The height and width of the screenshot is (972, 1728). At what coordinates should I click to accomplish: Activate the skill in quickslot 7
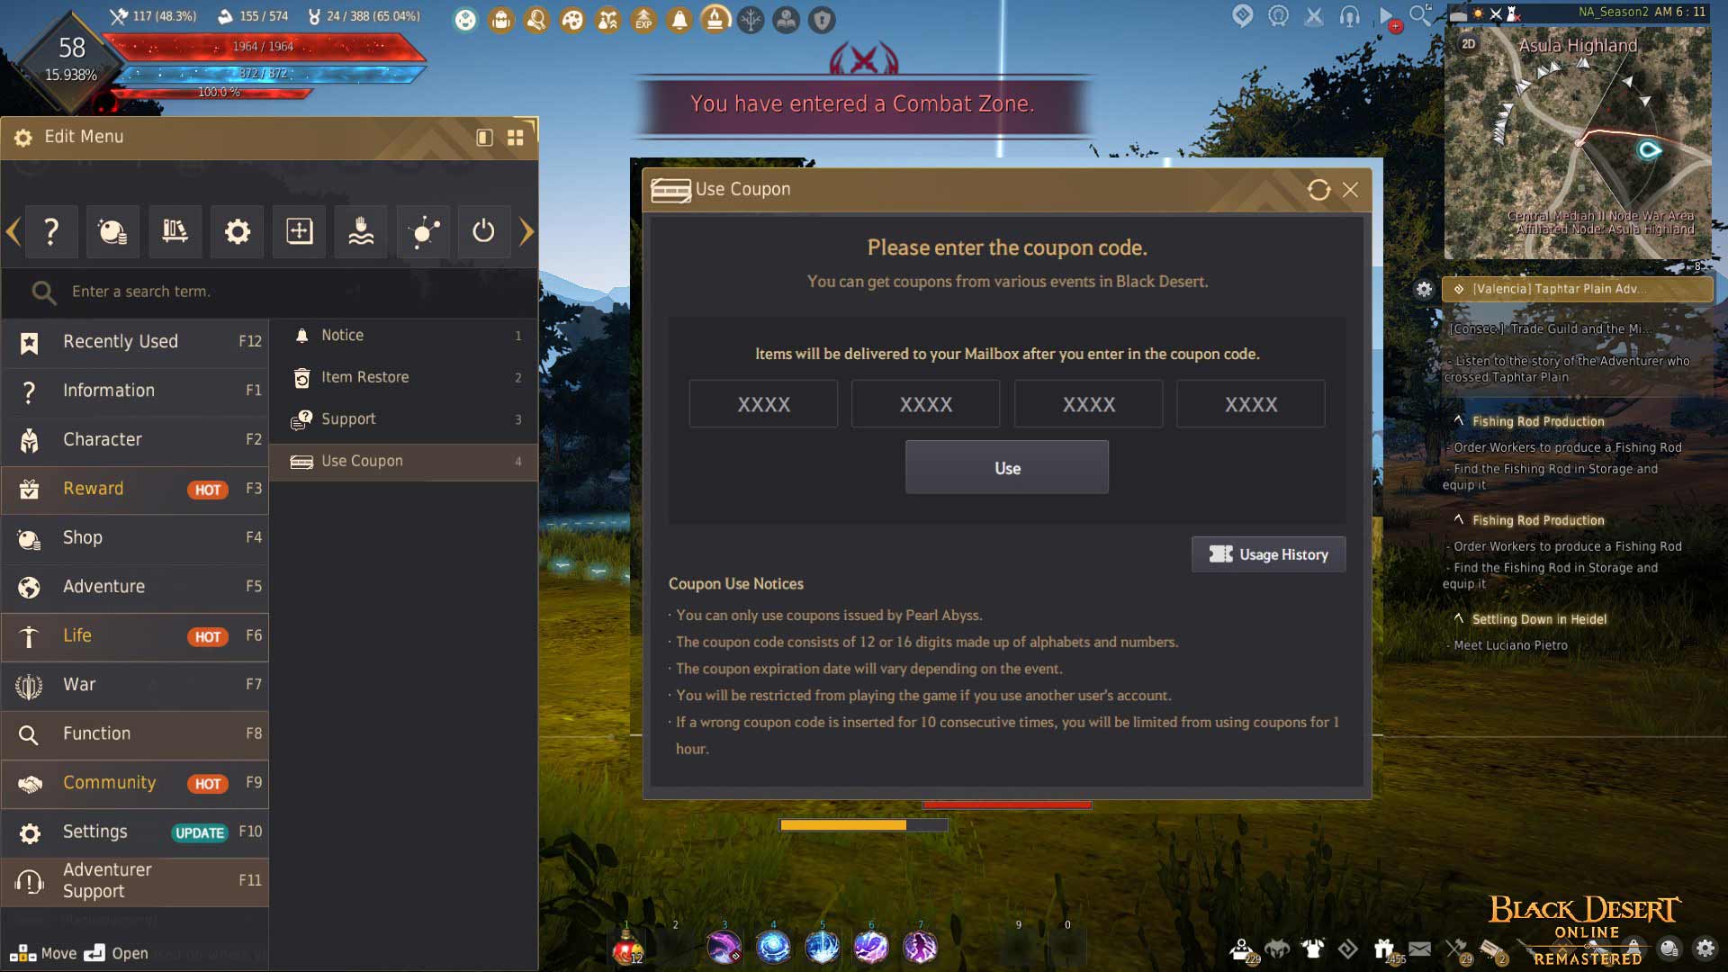(920, 947)
